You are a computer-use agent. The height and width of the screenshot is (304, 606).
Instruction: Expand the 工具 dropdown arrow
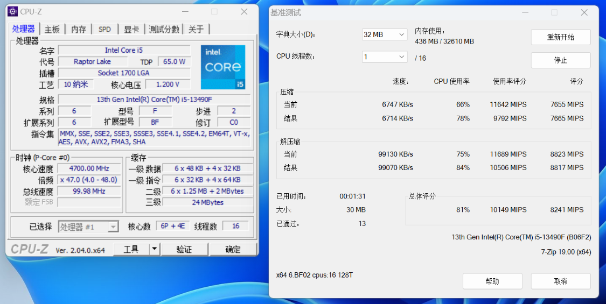154,250
